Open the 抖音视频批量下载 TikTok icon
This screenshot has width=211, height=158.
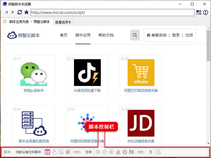[x=87, y=73]
